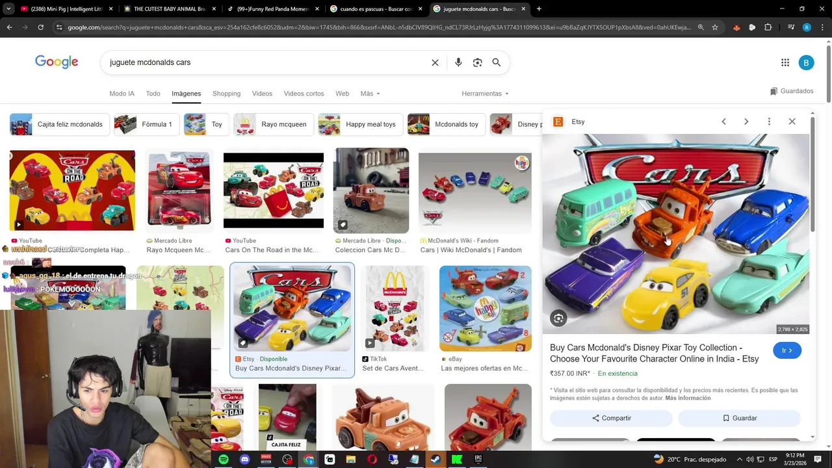Click the Chrome address bar URL
The width and height of the screenshot is (832, 468).
pyautogui.click(x=379, y=27)
